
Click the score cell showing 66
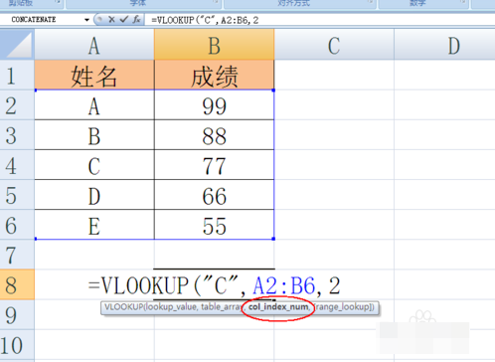click(x=215, y=195)
